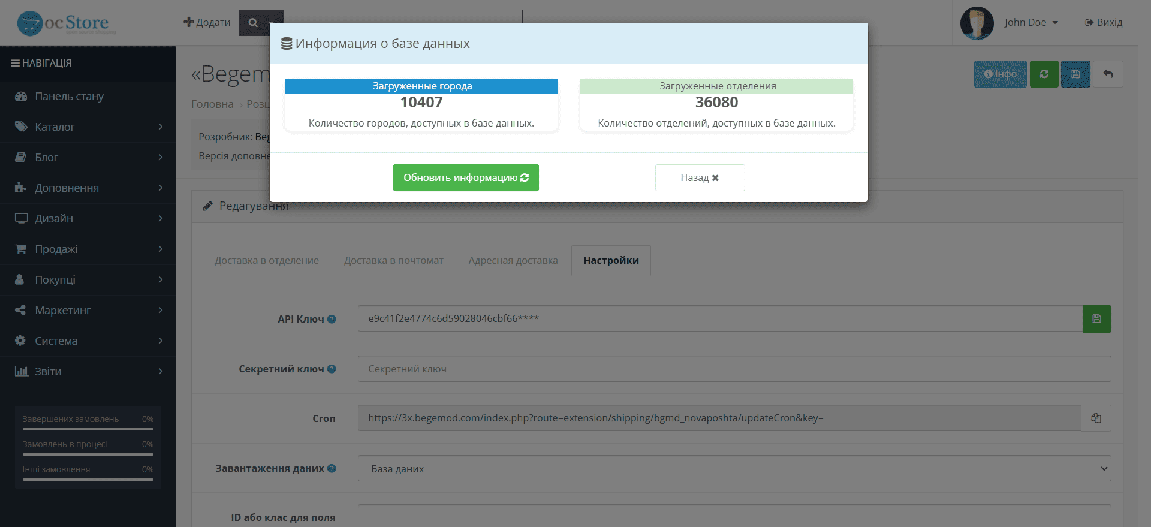Viewport: 1151px width, 527px height.
Task: Click the blue save floppy icon in header
Action: coord(1075,74)
